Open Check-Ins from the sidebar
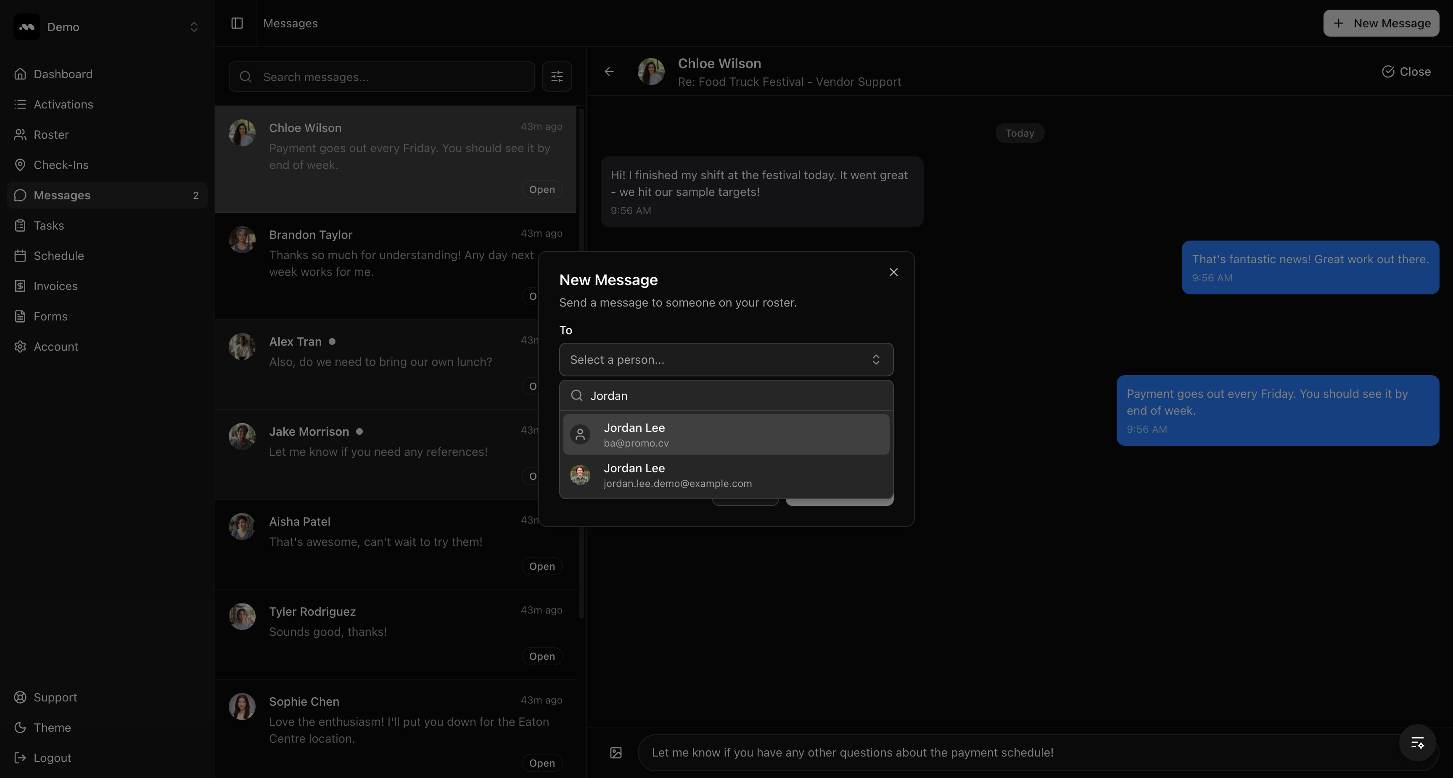 coord(61,165)
